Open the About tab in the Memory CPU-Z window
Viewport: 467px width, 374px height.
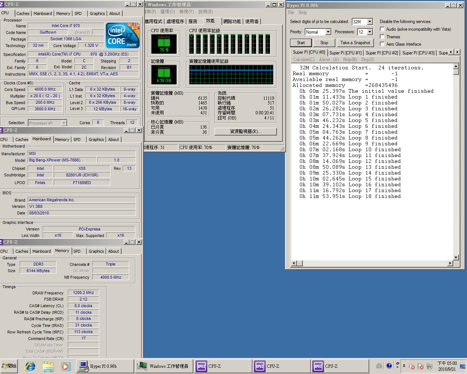click(113, 251)
